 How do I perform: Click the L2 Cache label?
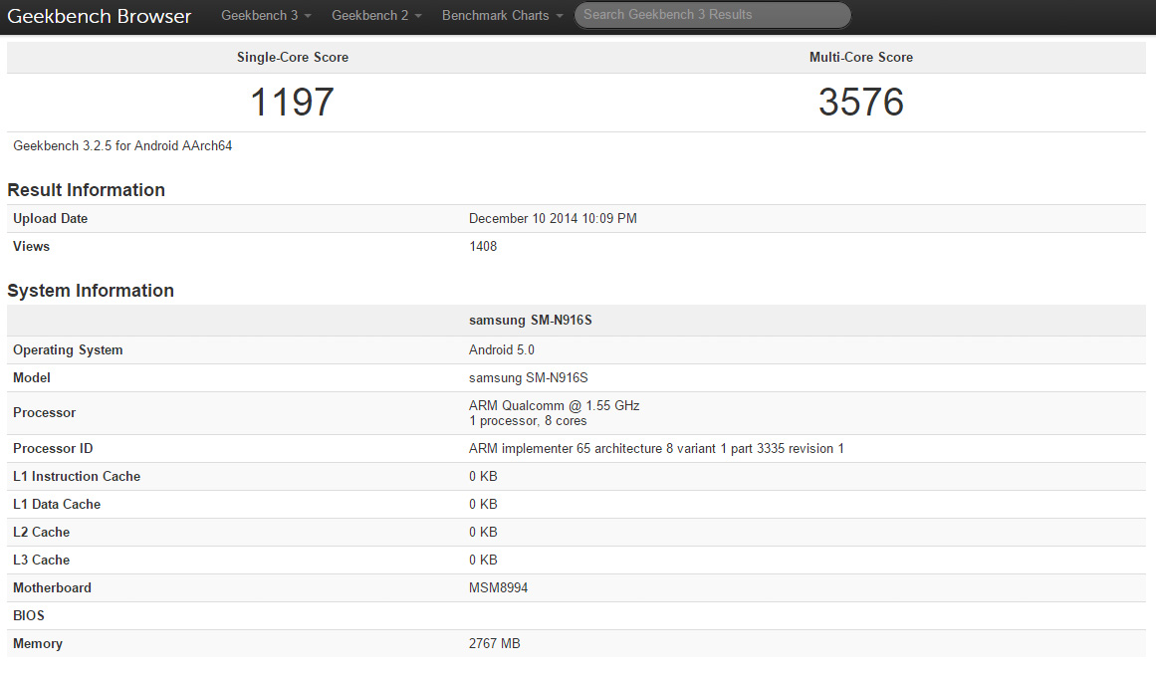41,532
